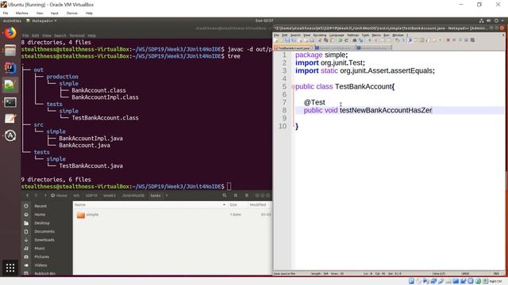508x285 pixels.
Task: Open the simple folder in Files
Action: [x=87, y=215]
